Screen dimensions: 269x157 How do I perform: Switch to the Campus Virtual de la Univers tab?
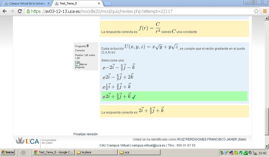(x=27, y=3)
